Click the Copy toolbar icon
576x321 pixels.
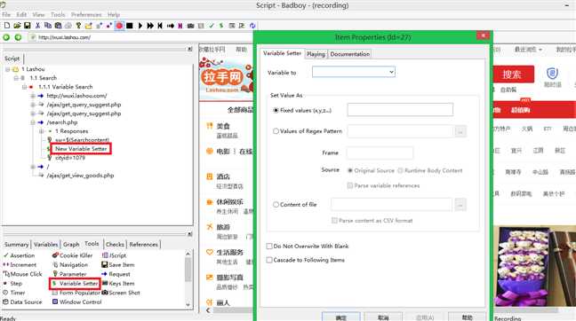click(48, 26)
